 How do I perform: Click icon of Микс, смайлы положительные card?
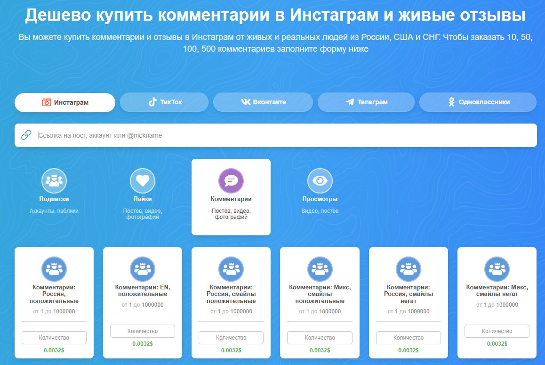point(320,269)
